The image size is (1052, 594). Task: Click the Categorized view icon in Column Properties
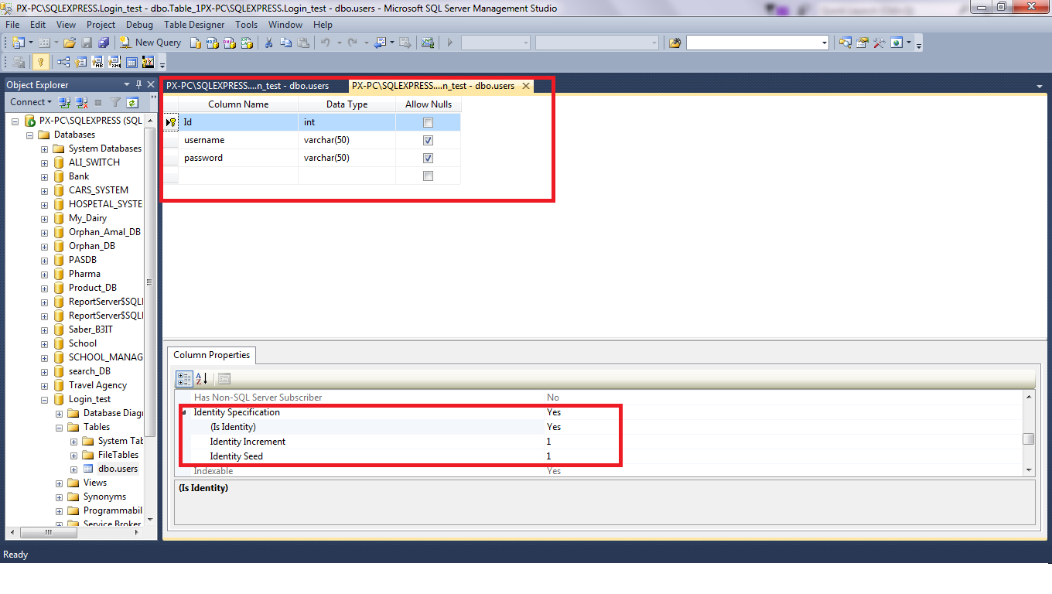click(x=184, y=379)
